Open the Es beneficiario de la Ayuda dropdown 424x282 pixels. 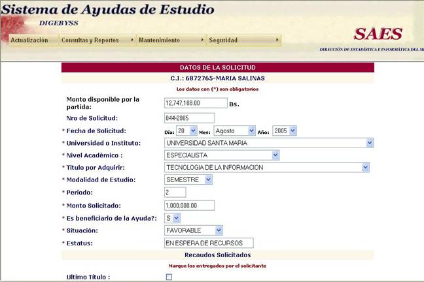(172, 218)
